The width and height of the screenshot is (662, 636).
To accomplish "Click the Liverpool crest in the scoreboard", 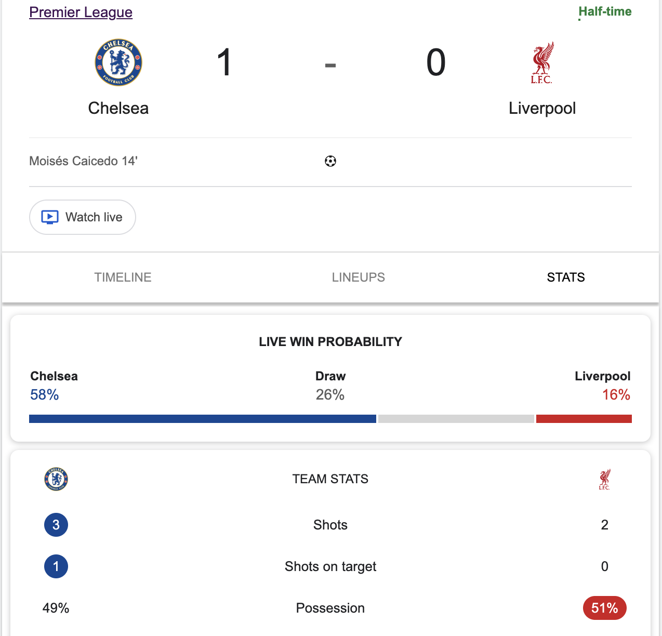I will click(542, 63).
